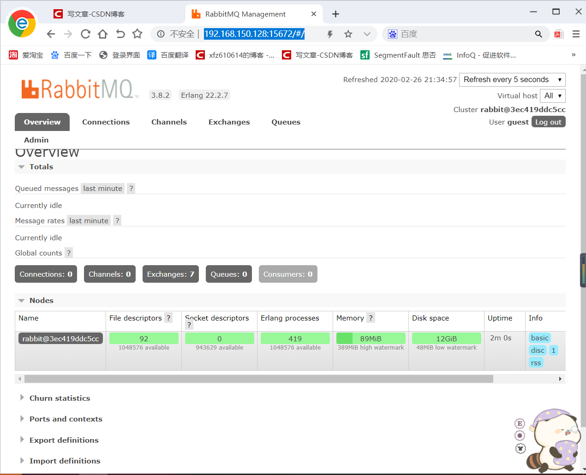This screenshot has width=586, height=475.
Task: Select the Overview tab
Action: (x=42, y=122)
